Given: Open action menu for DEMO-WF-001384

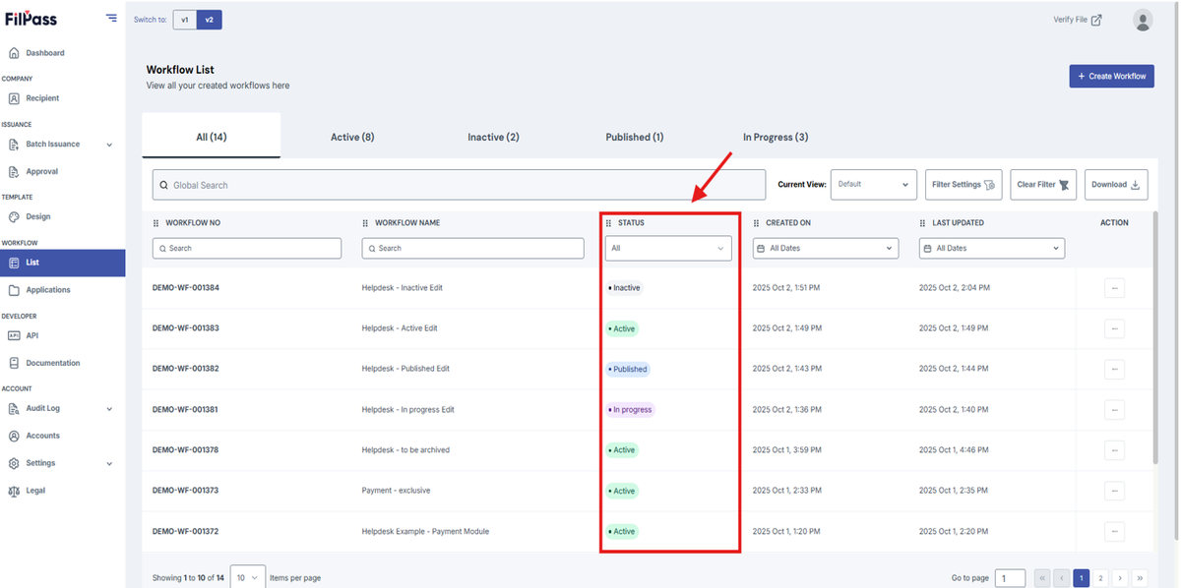Looking at the screenshot, I should pyautogui.click(x=1114, y=288).
